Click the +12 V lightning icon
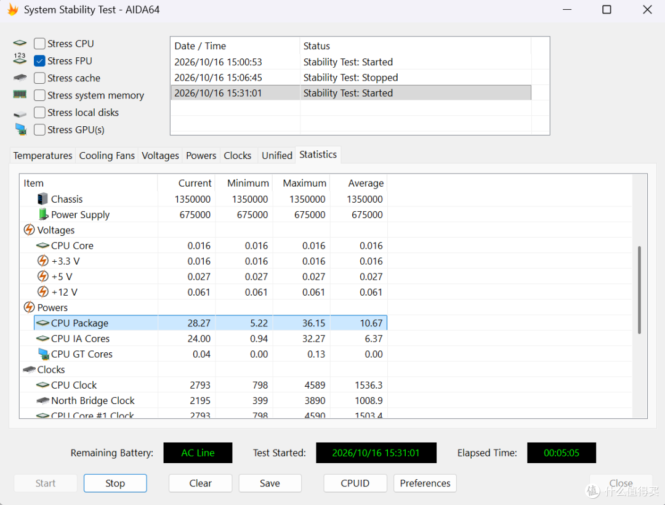This screenshot has height=505, width=665. coord(43,292)
